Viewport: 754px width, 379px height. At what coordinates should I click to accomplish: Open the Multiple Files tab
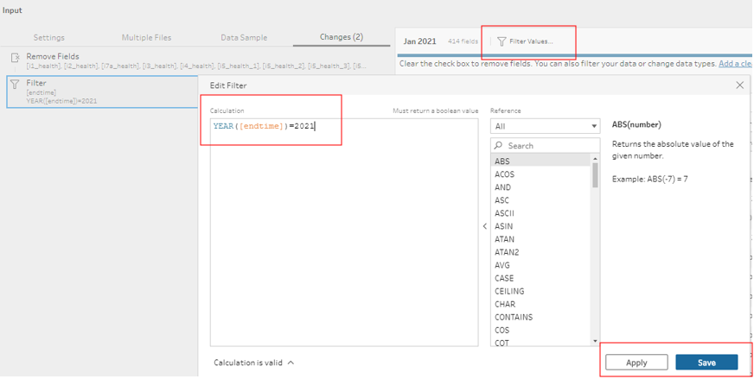tap(146, 38)
